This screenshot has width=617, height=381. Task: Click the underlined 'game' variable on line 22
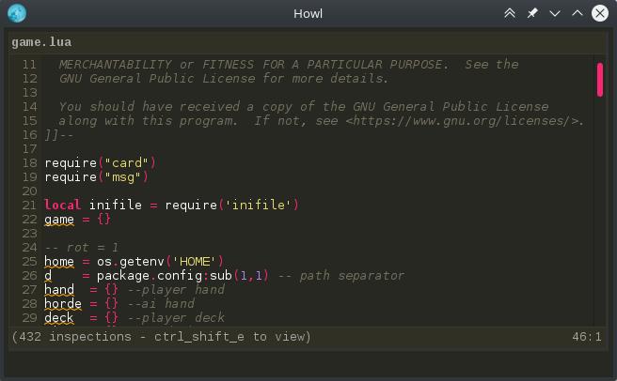[x=59, y=219]
